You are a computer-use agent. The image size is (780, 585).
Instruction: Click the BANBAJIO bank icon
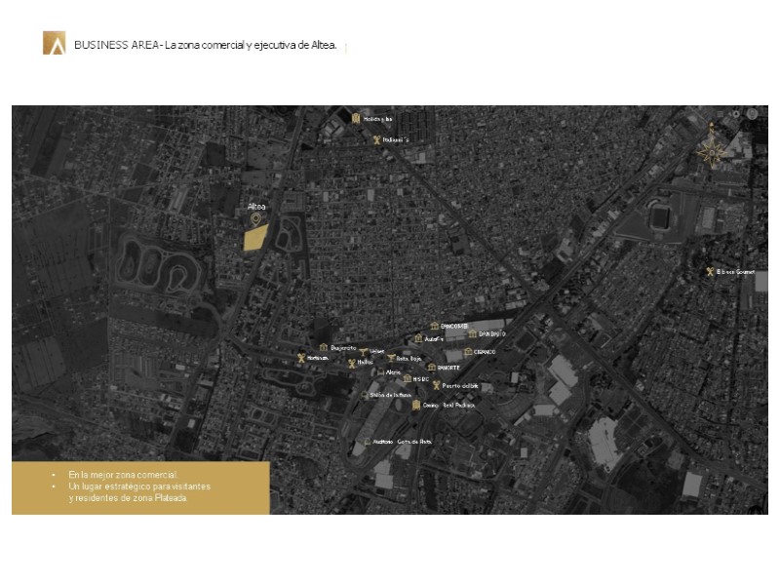pyautogui.click(x=472, y=333)
